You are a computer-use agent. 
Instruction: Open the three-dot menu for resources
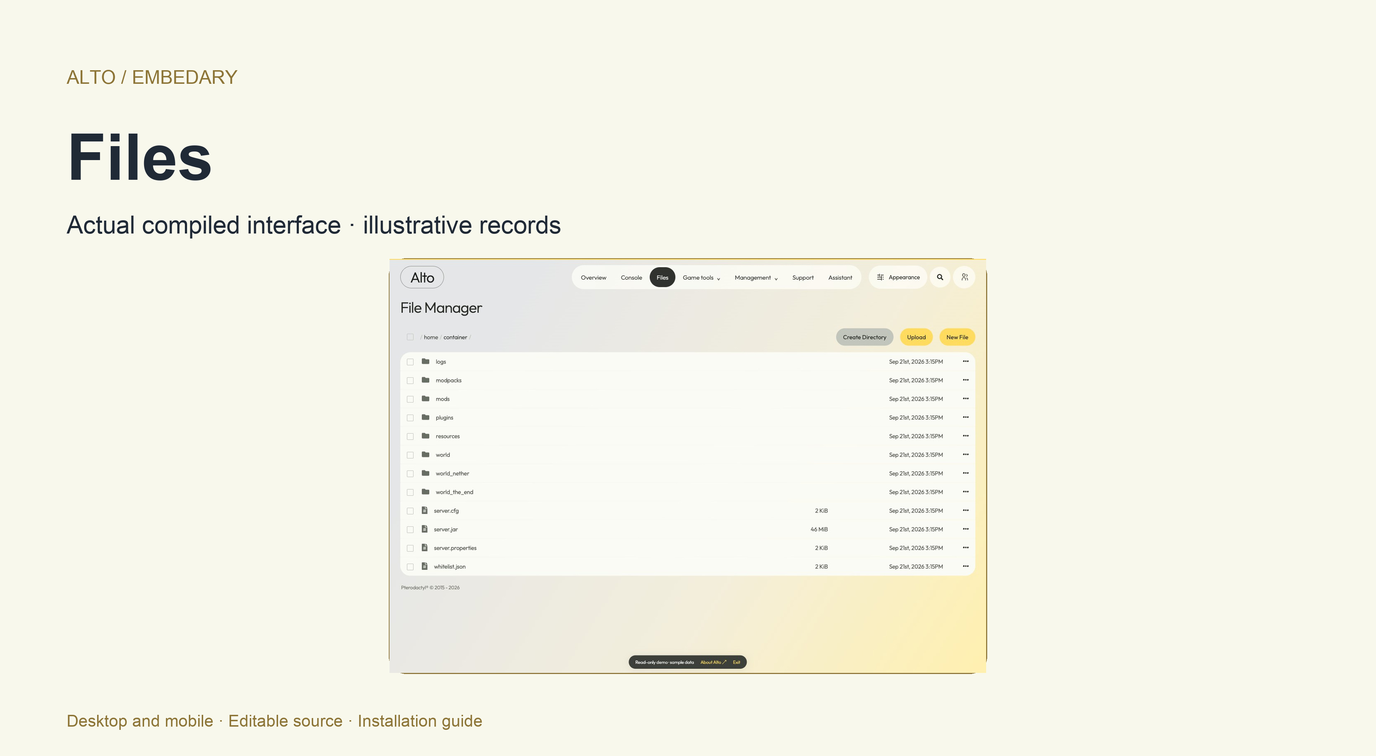(965, 436)
